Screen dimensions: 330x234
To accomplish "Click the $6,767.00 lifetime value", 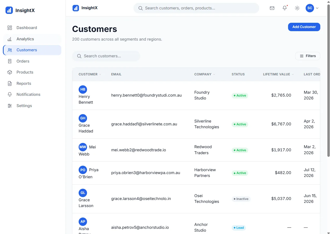I will (x=281, y=124).
